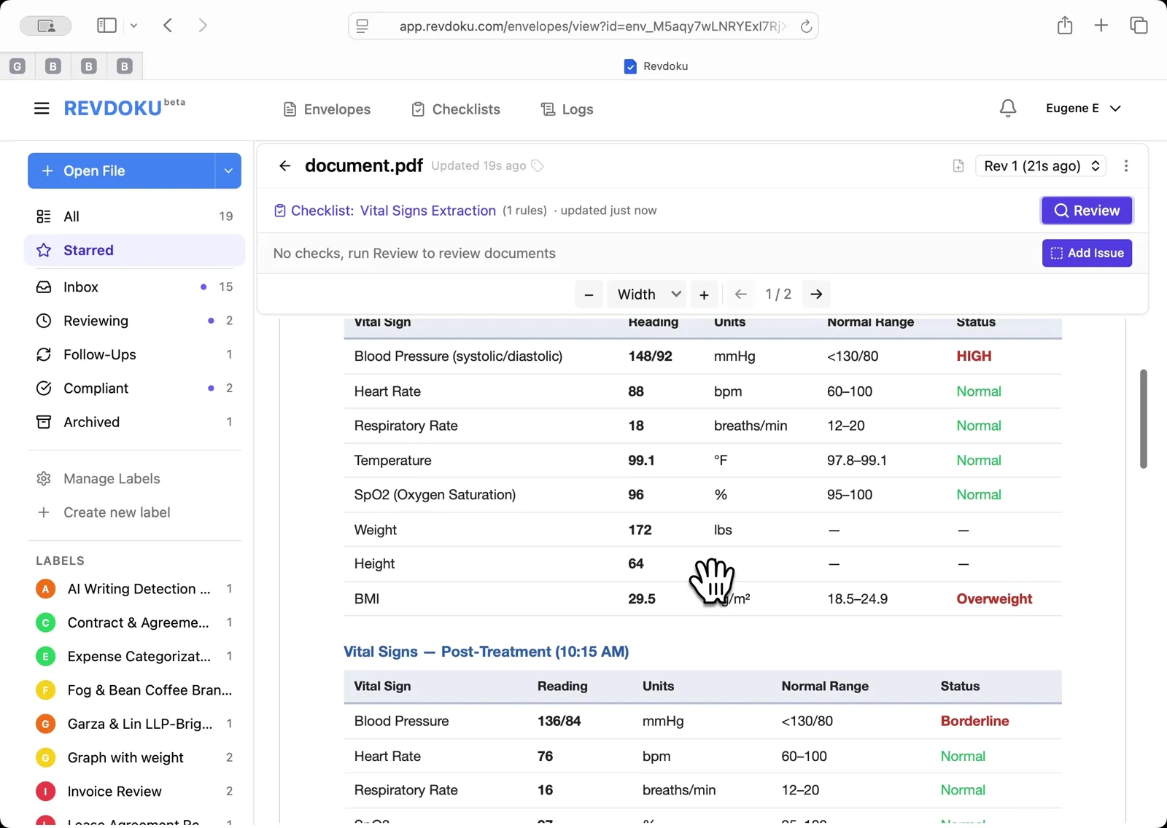The image size is (1167, 828).
Task: Click the Add Issue button
Action: pos(1086,254)
